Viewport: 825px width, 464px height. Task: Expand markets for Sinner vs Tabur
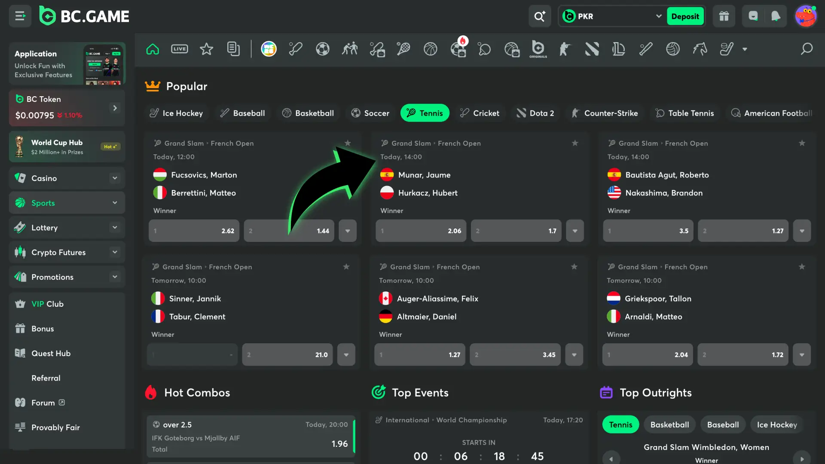(x=346, y=354)
